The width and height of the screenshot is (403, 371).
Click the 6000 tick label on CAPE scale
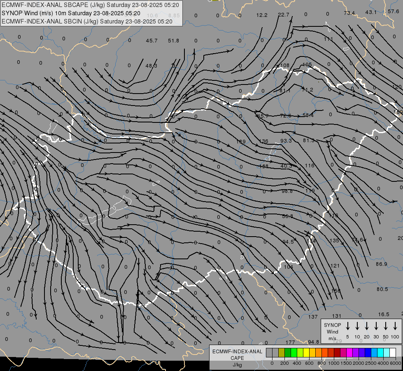point(395,363)
